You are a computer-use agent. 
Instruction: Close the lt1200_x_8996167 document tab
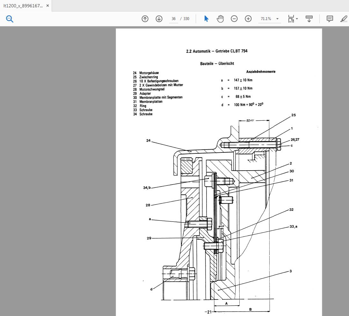click(48, 6)
